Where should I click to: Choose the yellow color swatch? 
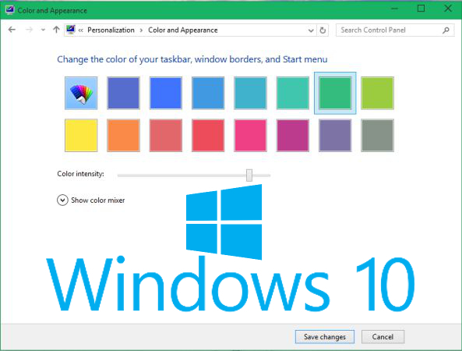[81, 136]
